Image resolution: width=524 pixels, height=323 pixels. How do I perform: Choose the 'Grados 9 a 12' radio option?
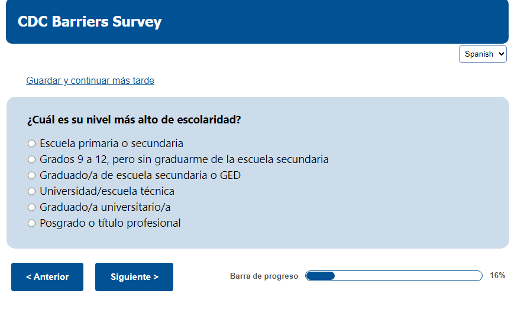coord(32,159)
